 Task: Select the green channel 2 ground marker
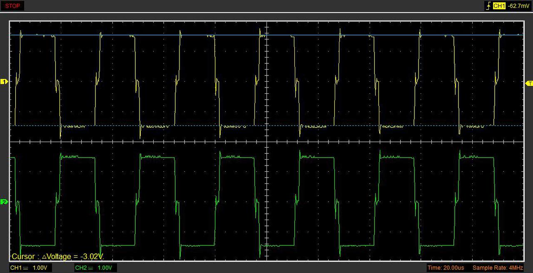tap(4, 202)
